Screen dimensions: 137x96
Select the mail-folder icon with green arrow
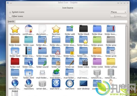56,72
